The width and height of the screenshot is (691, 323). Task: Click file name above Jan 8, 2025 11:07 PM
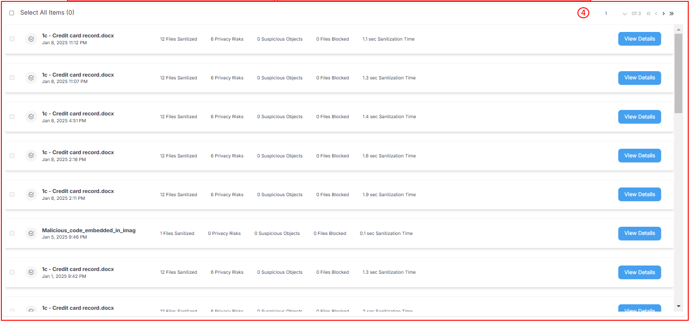78,74
